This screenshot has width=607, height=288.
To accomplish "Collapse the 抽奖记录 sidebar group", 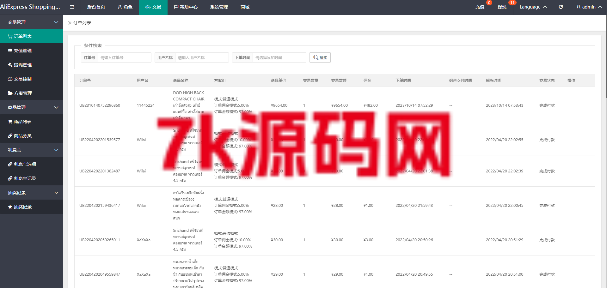I will pyautogui.click(x=32, y=193).
